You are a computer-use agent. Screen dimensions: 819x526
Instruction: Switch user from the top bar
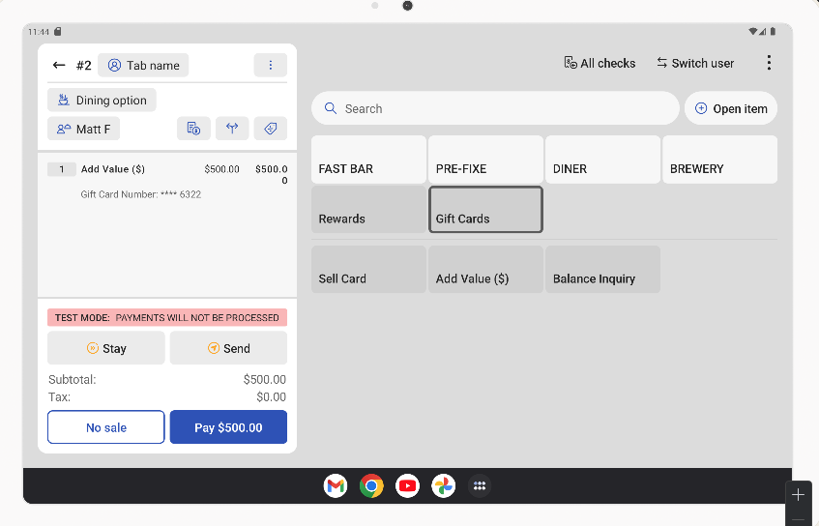695,63
